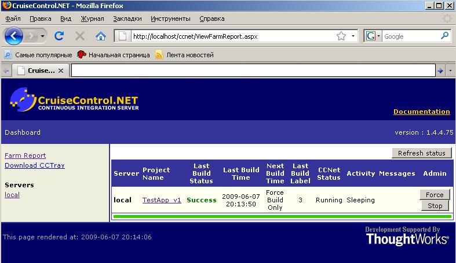456x263 pixels.
Task: Click the green build status bar
Action: 282,216
